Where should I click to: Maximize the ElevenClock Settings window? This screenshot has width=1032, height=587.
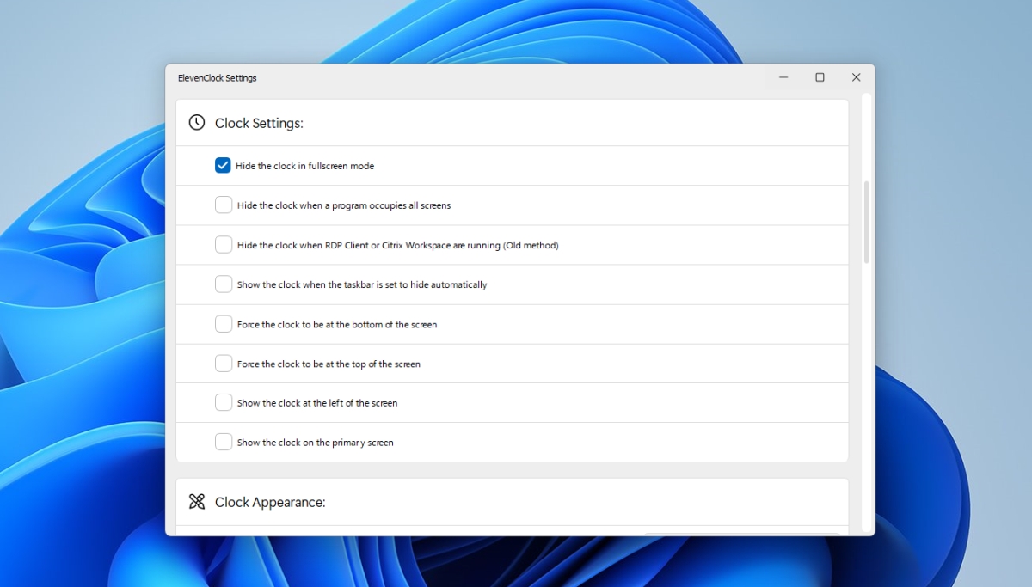click(x=820, y=77)
